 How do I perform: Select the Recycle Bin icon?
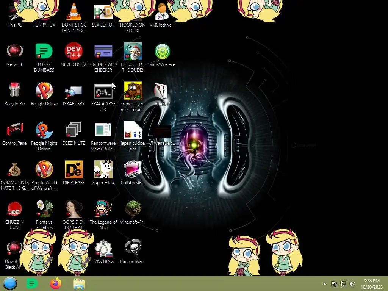click(x=15, y=94)
